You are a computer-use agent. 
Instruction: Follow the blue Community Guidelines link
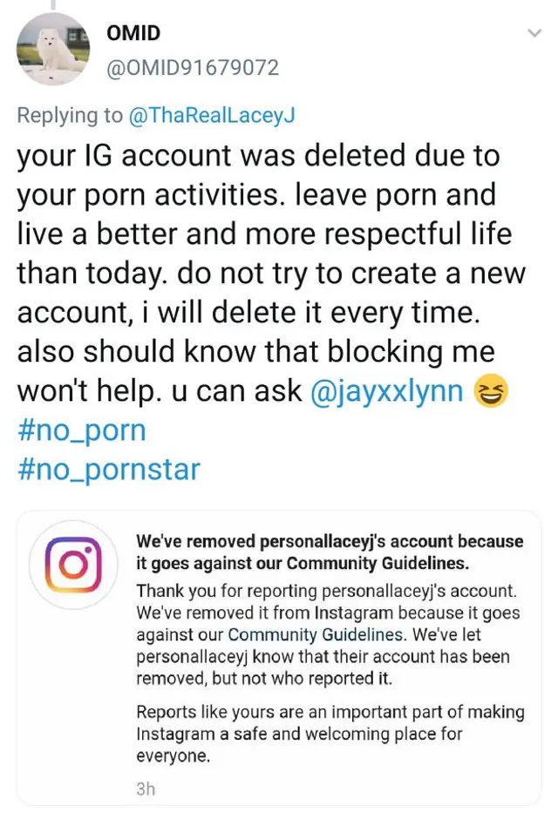(316, 635)
